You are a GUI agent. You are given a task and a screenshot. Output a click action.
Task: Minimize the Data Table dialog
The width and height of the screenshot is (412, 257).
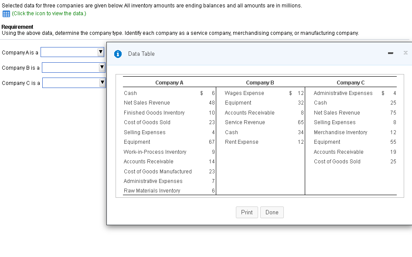coord(391,53)
